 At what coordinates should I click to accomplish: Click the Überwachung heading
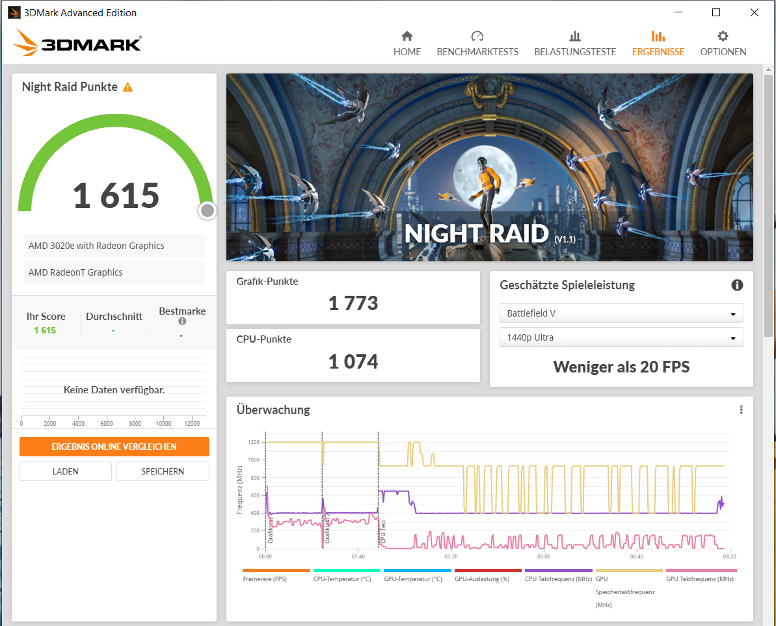click(x=273, y=410)
